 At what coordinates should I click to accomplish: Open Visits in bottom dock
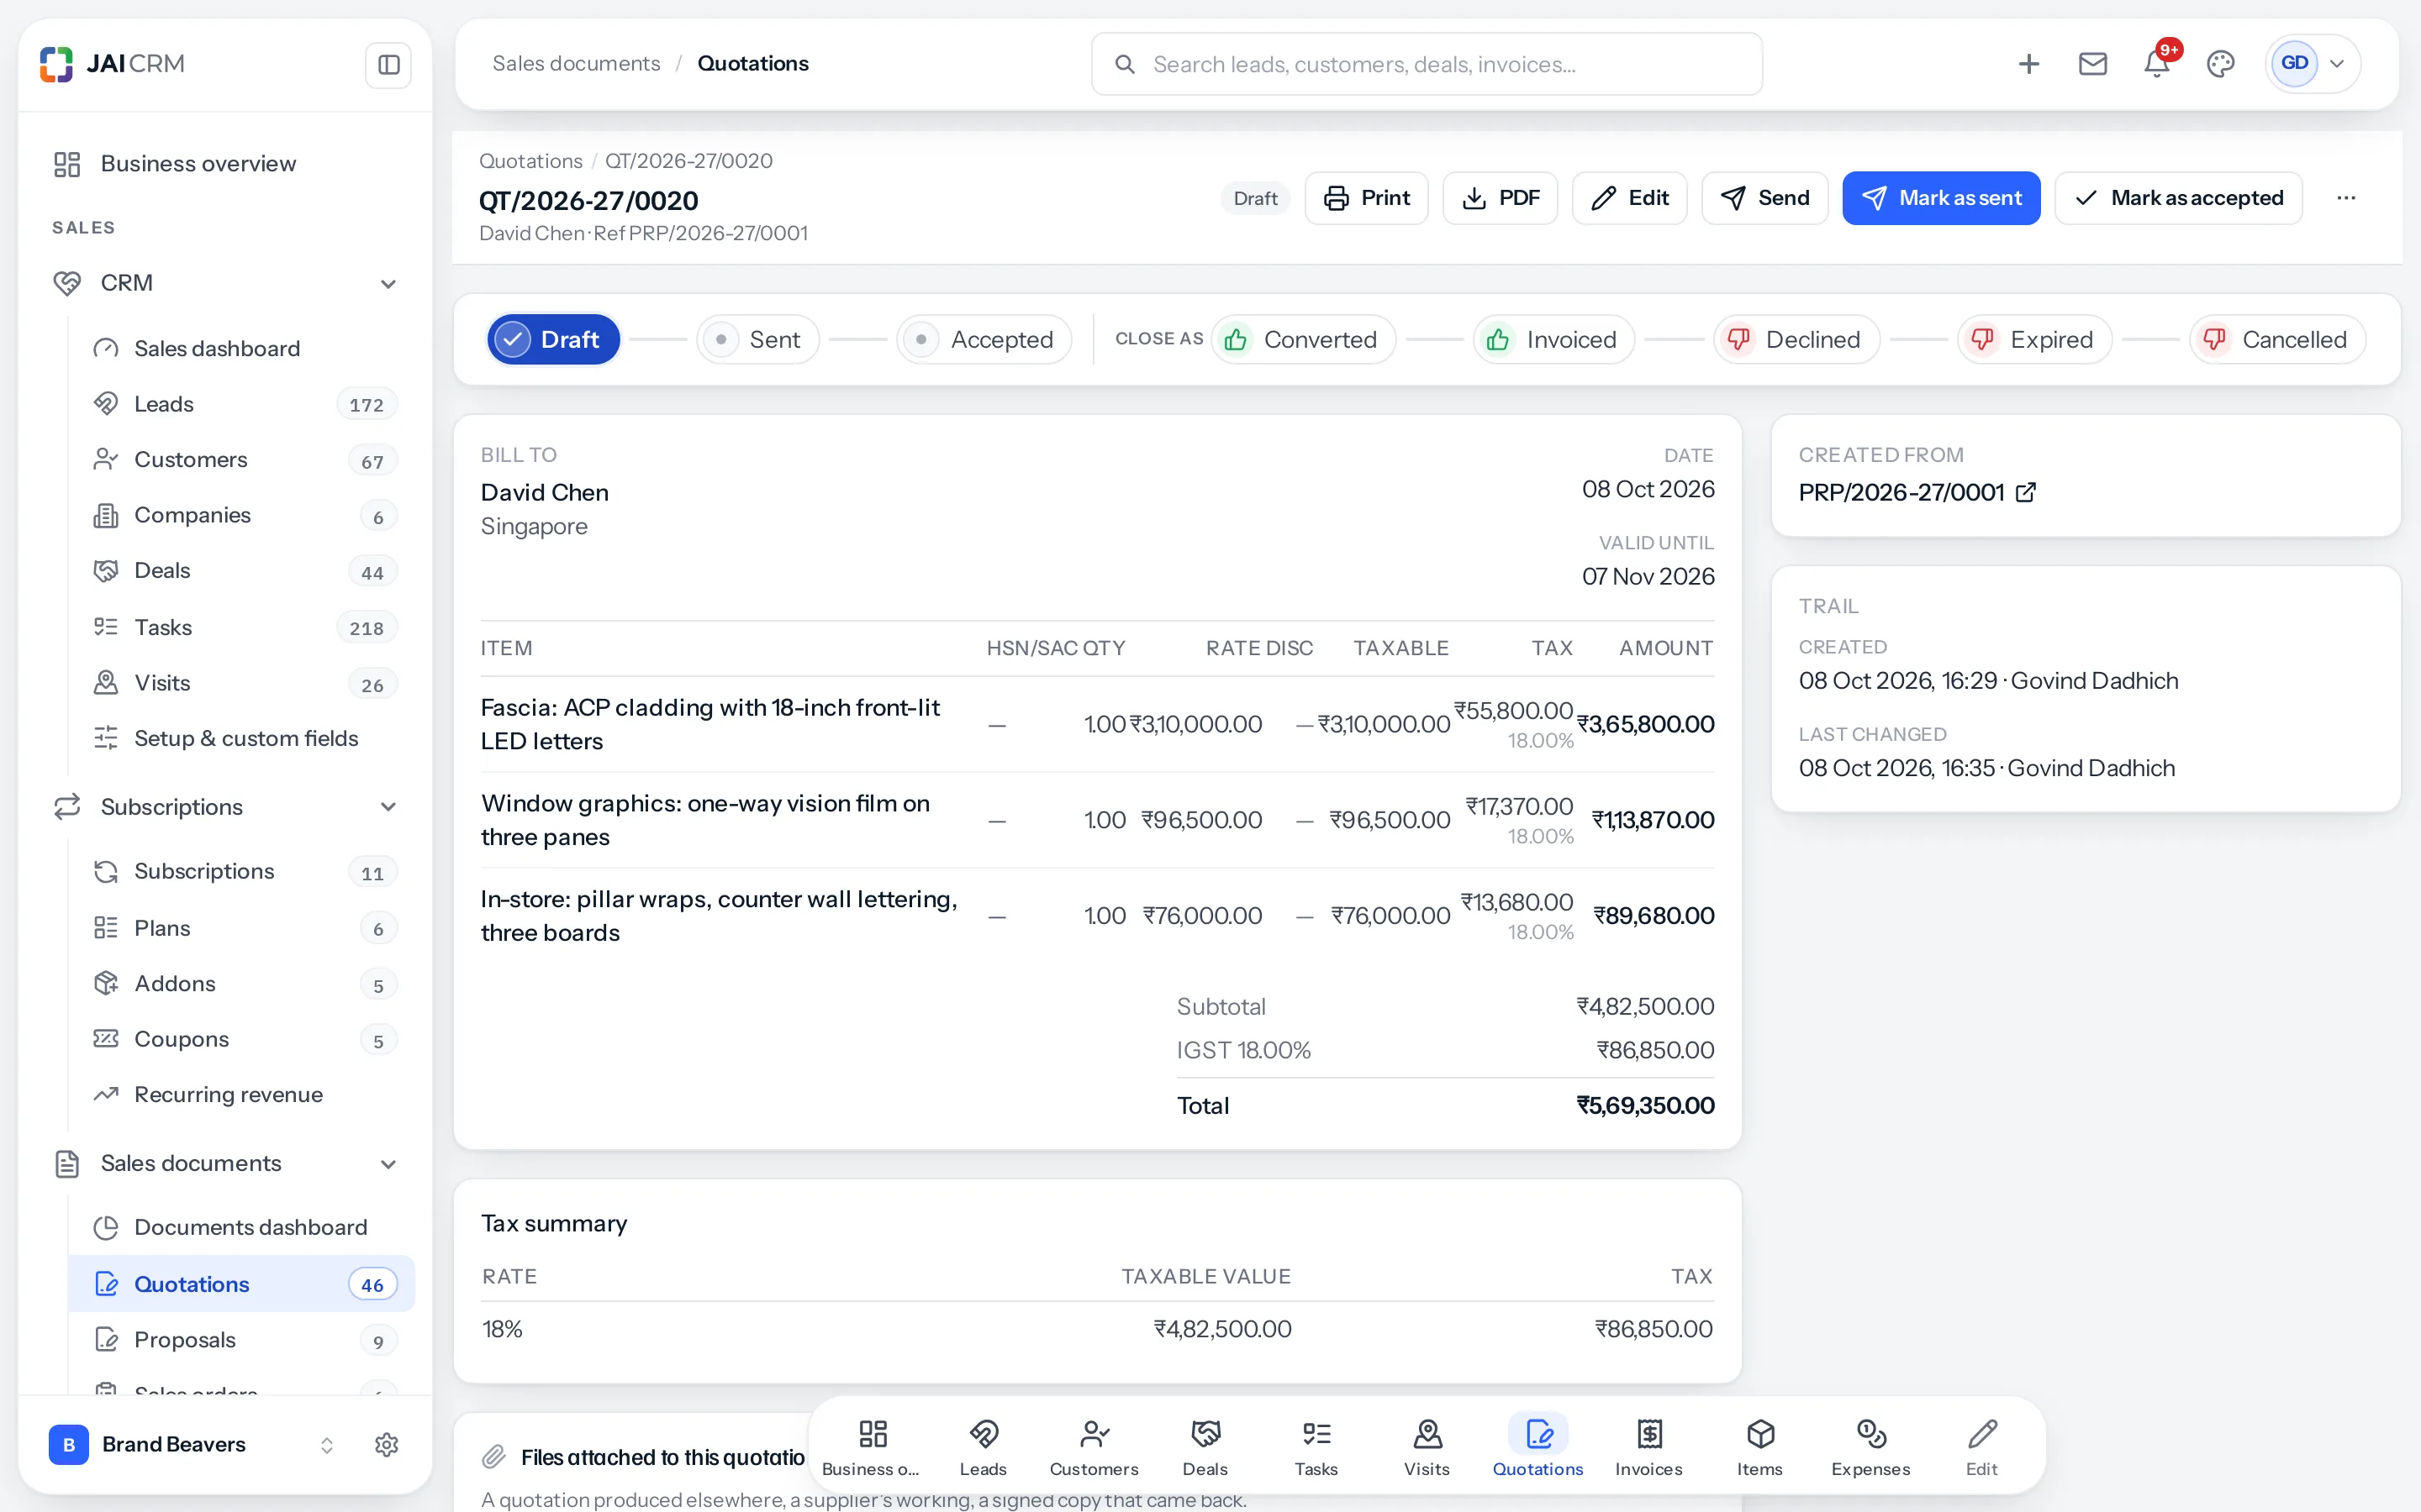[x=1427, y=1446]
